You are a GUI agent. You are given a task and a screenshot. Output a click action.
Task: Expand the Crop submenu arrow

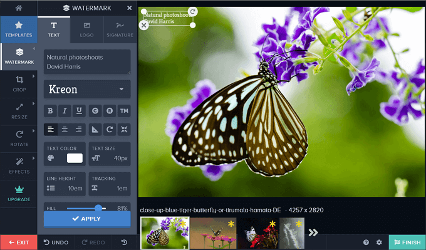click(34, 76)
